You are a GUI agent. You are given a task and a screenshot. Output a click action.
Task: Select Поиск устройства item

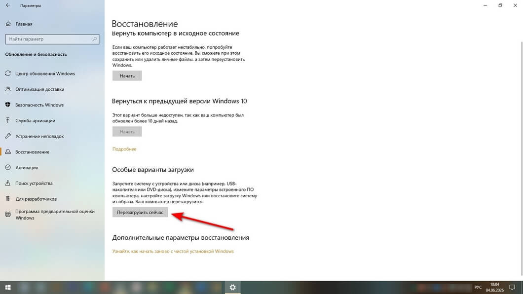pyautogui.click(x=34, y=183)
